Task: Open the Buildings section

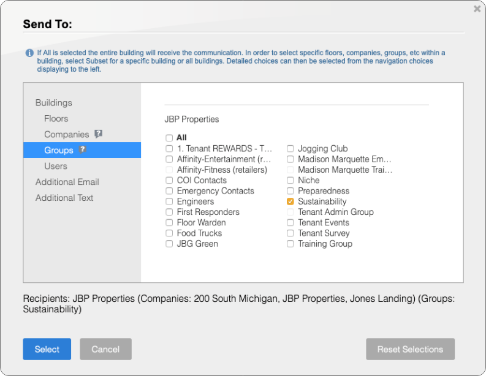Action: 53,103
